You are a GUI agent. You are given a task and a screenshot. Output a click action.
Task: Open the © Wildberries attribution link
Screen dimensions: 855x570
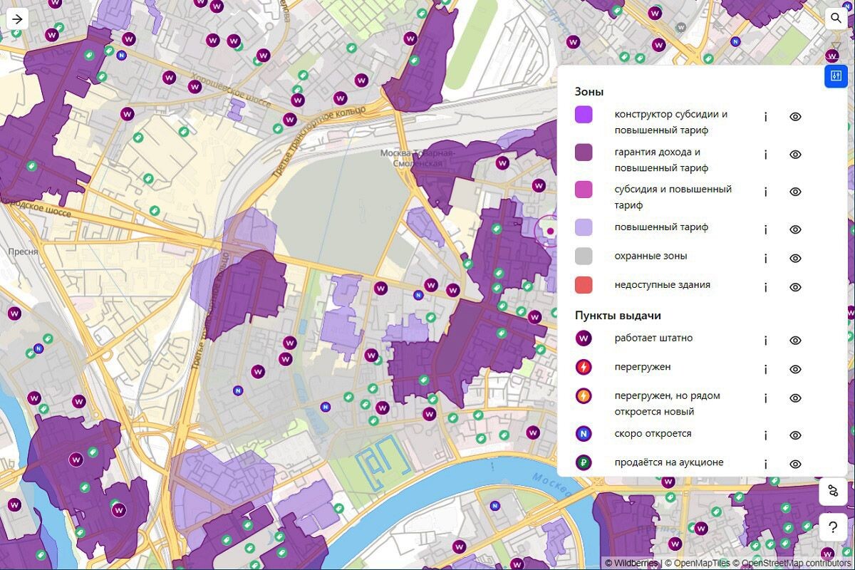point(632,563)
